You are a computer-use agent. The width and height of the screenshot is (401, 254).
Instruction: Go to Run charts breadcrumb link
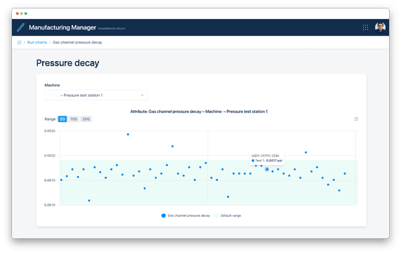pyautogui.click(x=37, y=42)
